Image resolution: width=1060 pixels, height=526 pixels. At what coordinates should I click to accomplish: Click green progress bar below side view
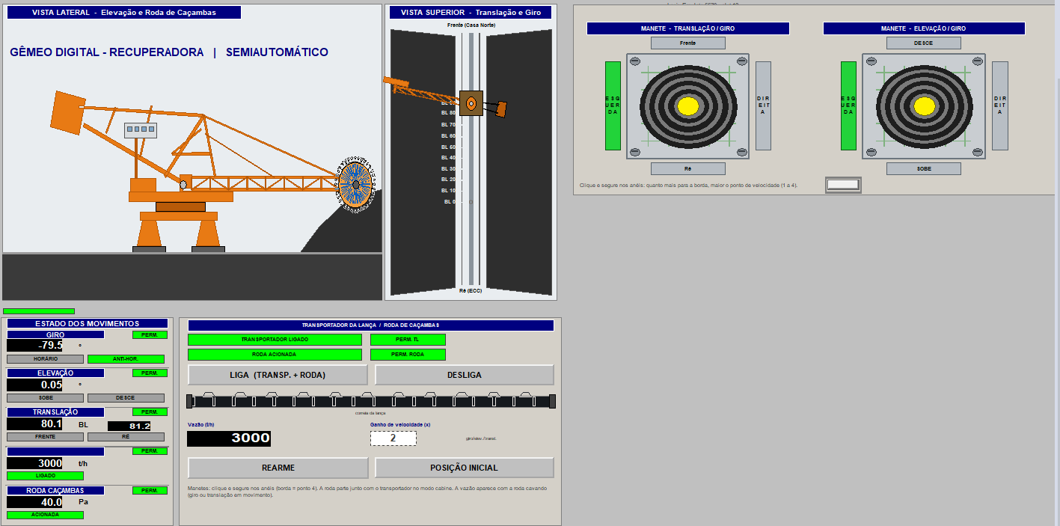[39, 311]
